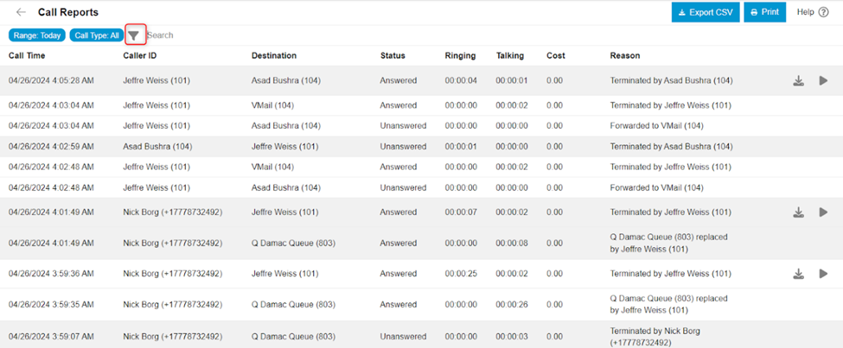
Task: Download recording of the 3:59:36 AM call
Action: [x=798, y=274]
